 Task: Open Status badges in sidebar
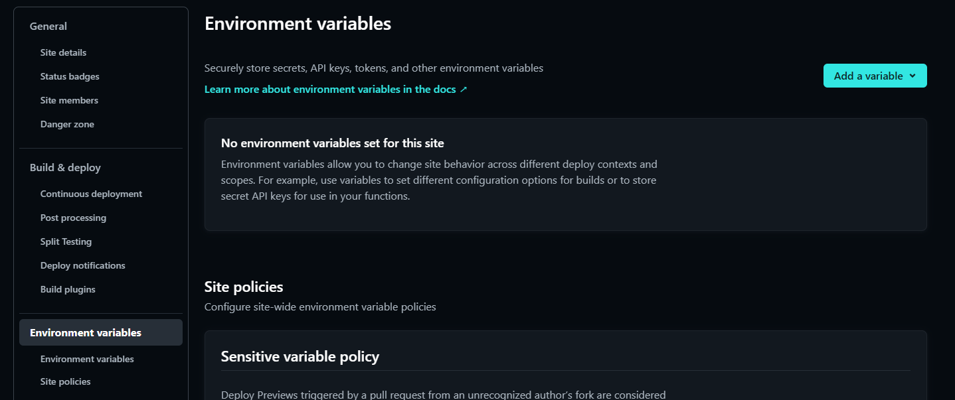pos(70,76)
